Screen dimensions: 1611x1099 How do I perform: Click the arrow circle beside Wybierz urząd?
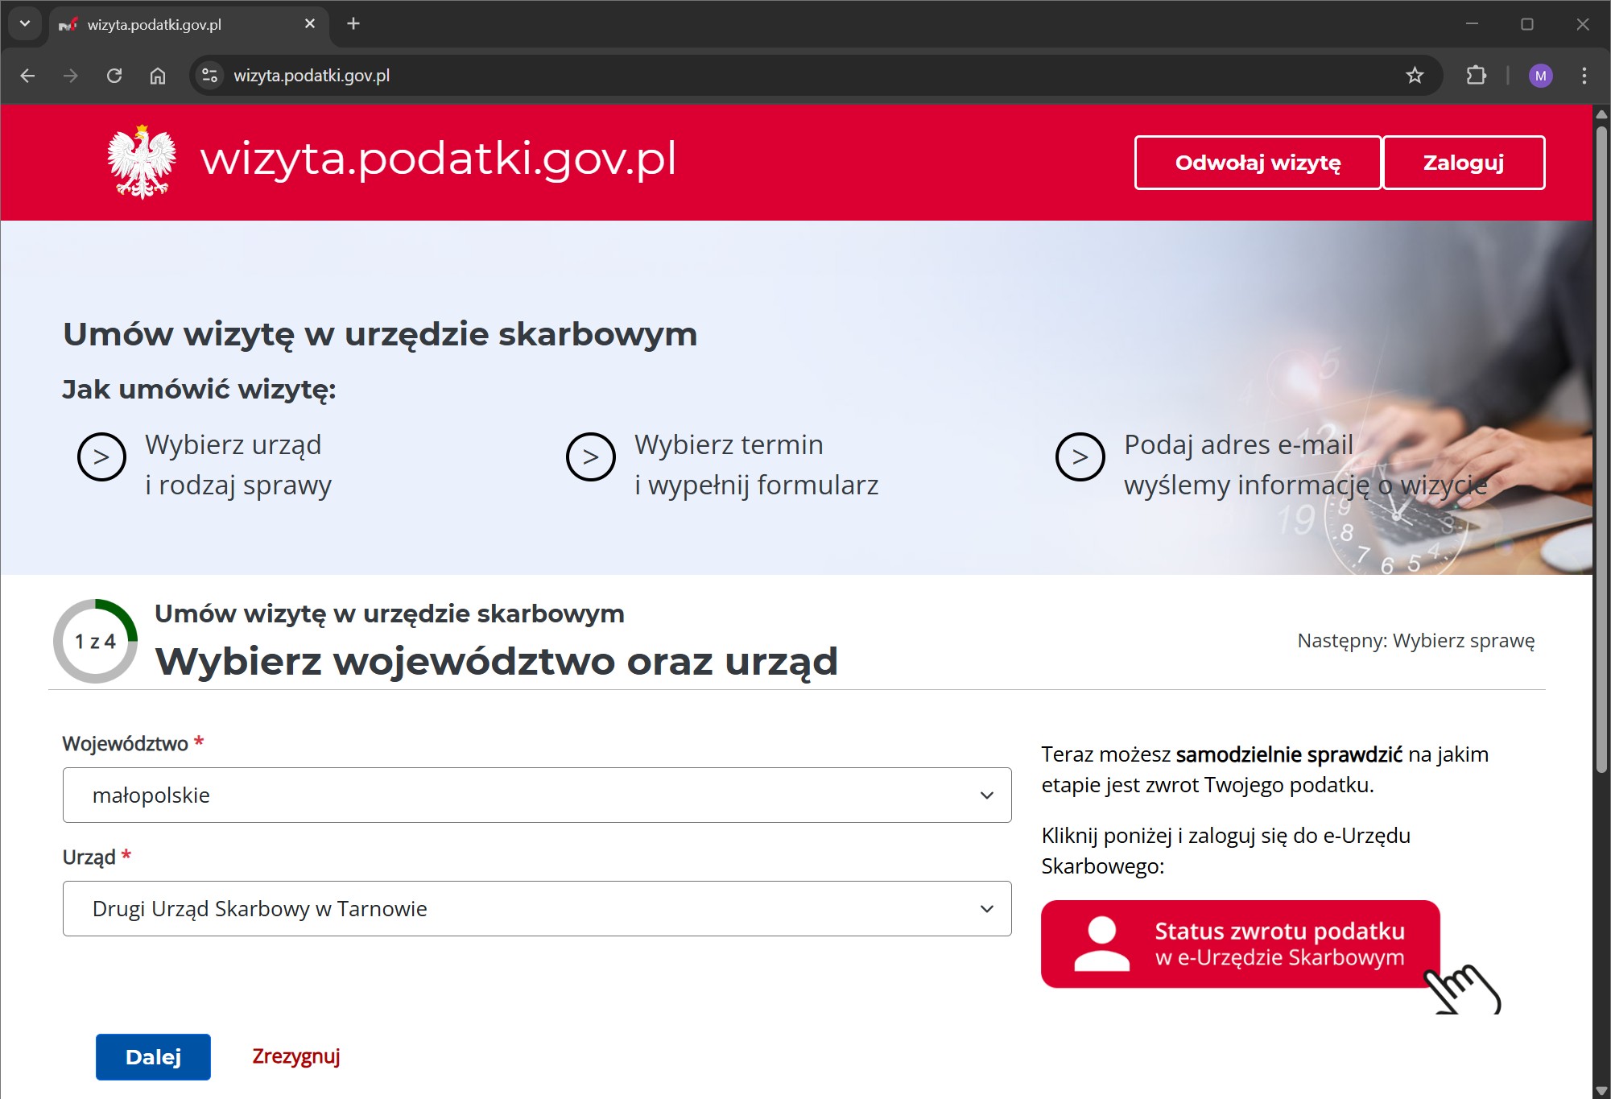[101, 457]
